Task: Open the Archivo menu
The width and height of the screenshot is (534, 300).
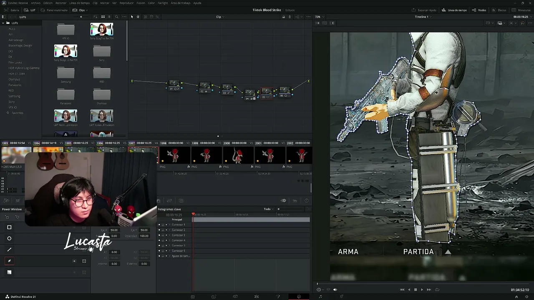Action: (x=35, y=3)
